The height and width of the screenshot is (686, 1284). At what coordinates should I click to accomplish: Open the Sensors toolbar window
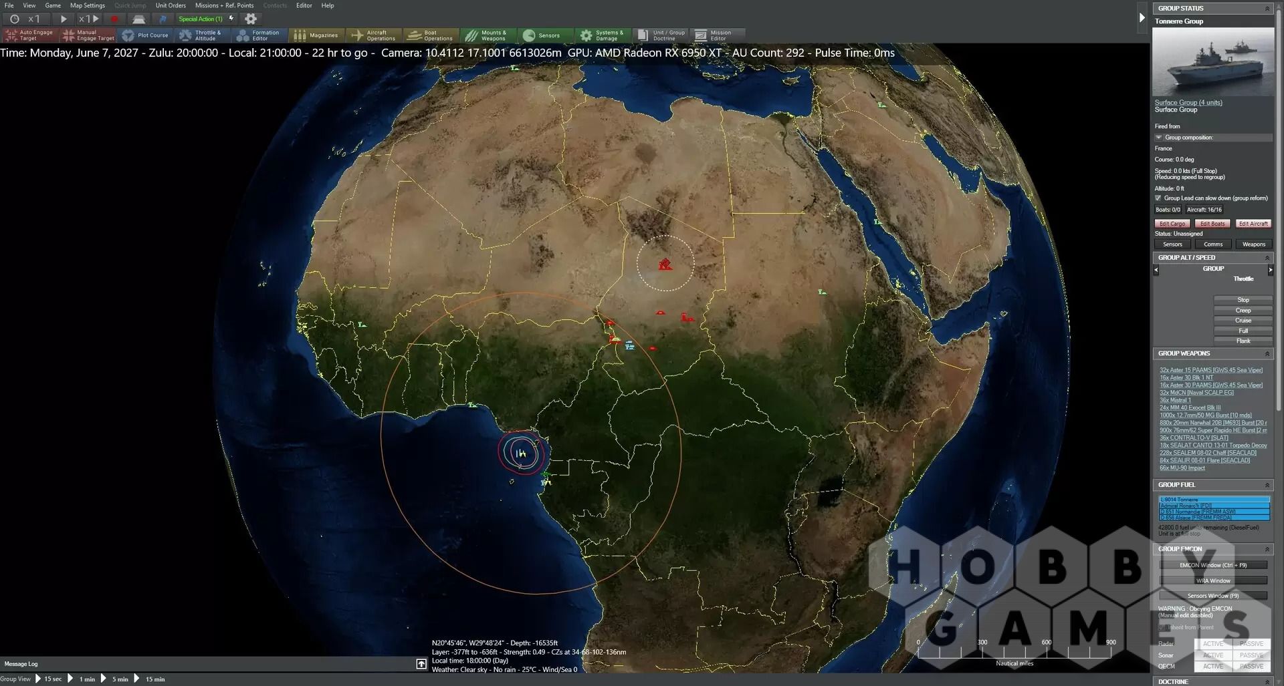click(x=546, y=35)
